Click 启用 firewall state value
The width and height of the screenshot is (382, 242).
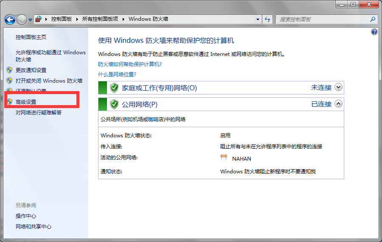point(225,136)
